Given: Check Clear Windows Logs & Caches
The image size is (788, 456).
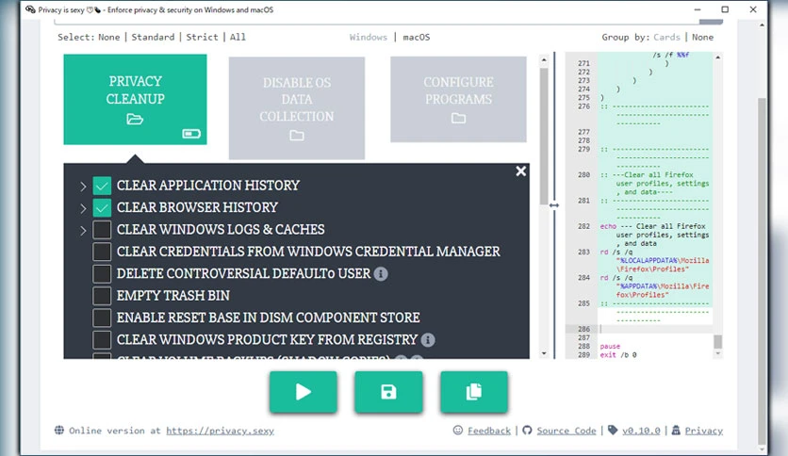Looking at the screenshot, I should (102, 230).
